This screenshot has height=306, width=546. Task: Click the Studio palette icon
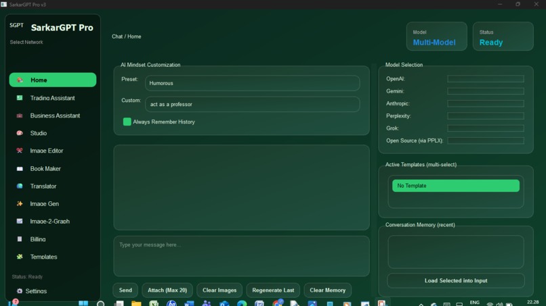point(20,133)
